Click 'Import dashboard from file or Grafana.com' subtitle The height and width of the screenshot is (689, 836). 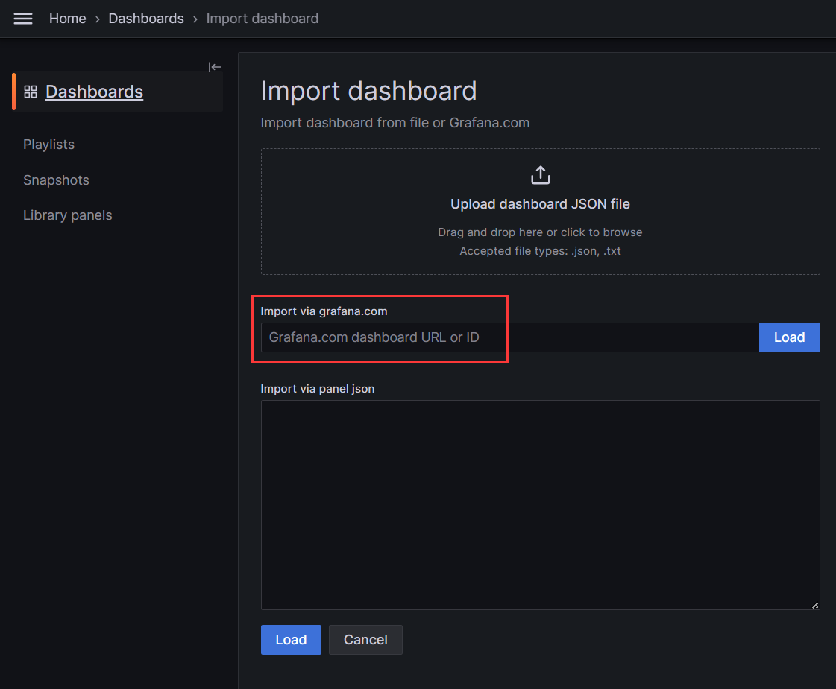pos(395,123)
